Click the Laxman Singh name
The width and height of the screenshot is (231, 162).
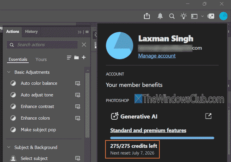pos(166,39)
